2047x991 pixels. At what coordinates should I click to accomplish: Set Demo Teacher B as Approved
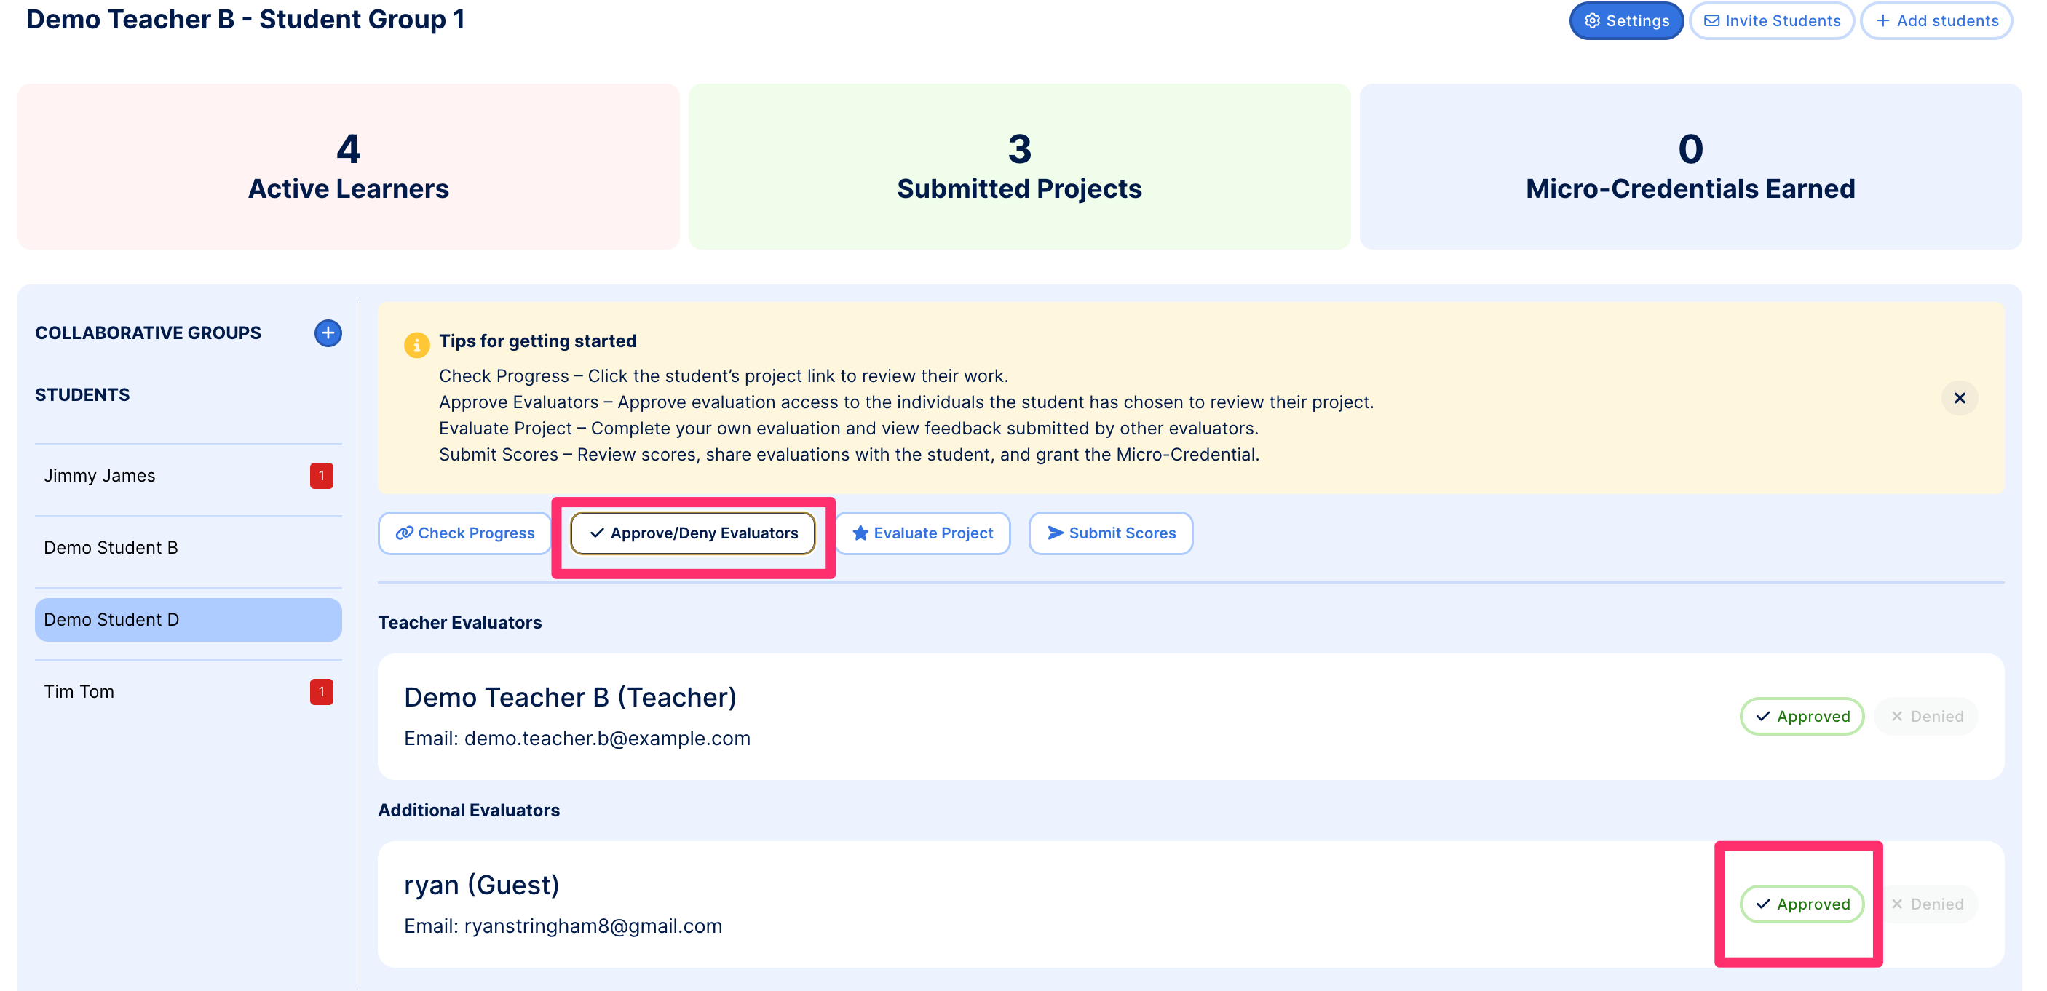[x=1802, y=716]
